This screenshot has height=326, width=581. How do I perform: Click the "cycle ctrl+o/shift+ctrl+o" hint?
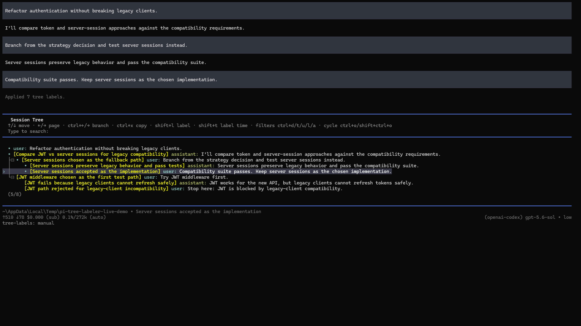(358, 125)
